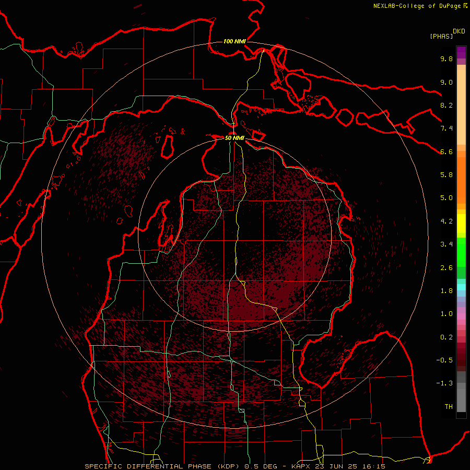Screen dimensions: 470x470
Task: Click the 9.8 value on the color scale
Action: (446, 58)
